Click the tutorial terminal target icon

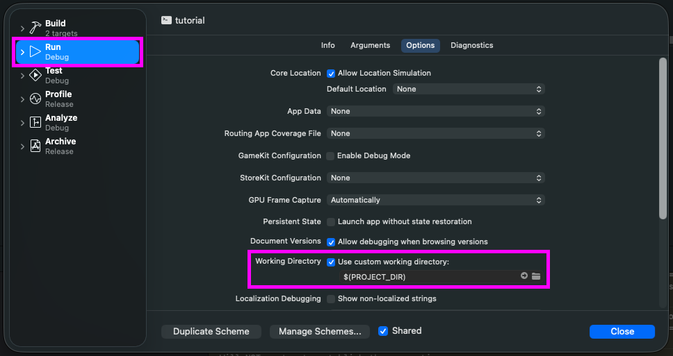[x=167, y=20]
